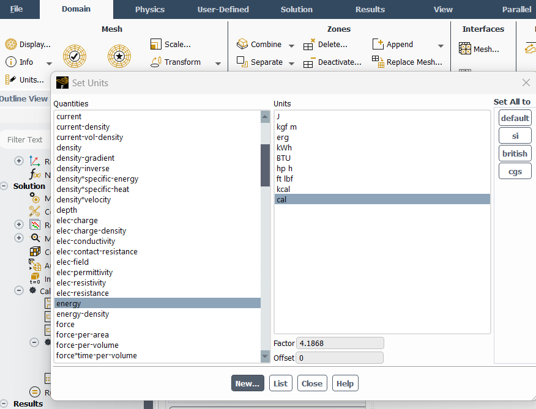Select the Initialization t=0 icon

click(35, 279)
